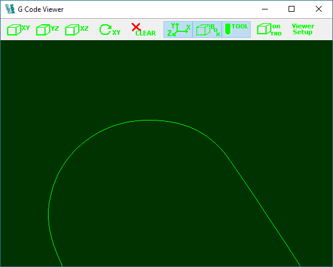Switch to the XZ plane view
Screen dimensions: 333x267
tap(76, 30)
